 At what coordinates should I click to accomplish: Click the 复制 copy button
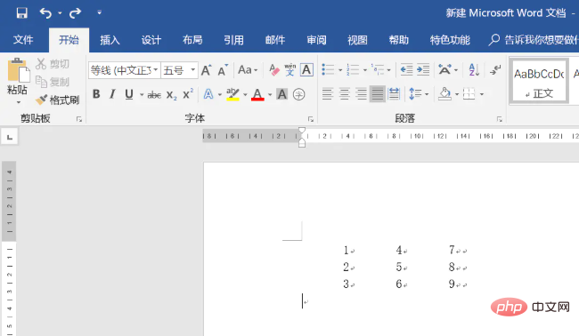(53, 82)
